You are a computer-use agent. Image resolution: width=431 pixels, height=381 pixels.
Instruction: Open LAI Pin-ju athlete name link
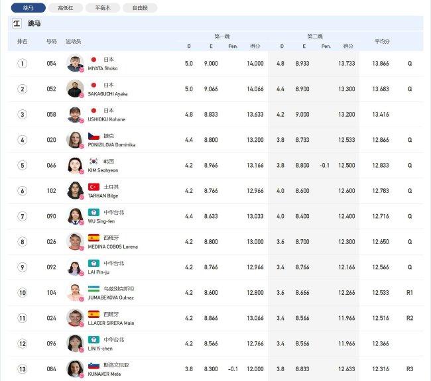98,272
